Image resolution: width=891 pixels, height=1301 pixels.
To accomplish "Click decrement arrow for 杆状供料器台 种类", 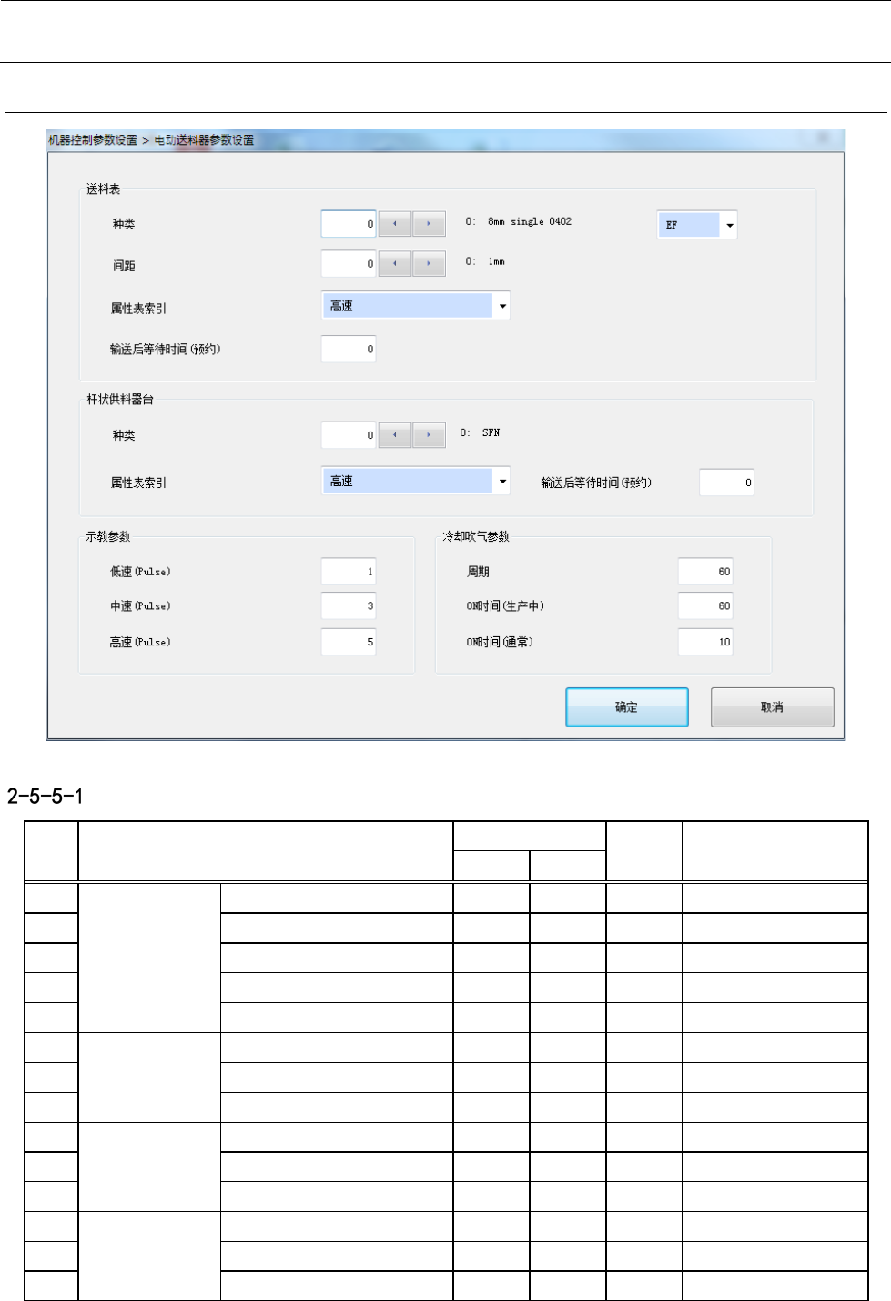I will pos(395,435).
